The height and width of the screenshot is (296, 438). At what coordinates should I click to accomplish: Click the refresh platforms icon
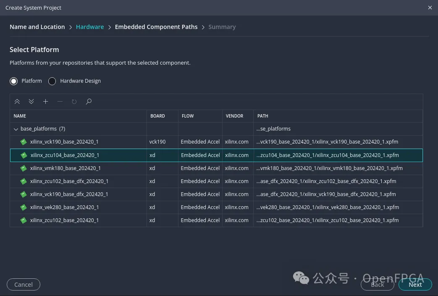[x=74, y=101]
